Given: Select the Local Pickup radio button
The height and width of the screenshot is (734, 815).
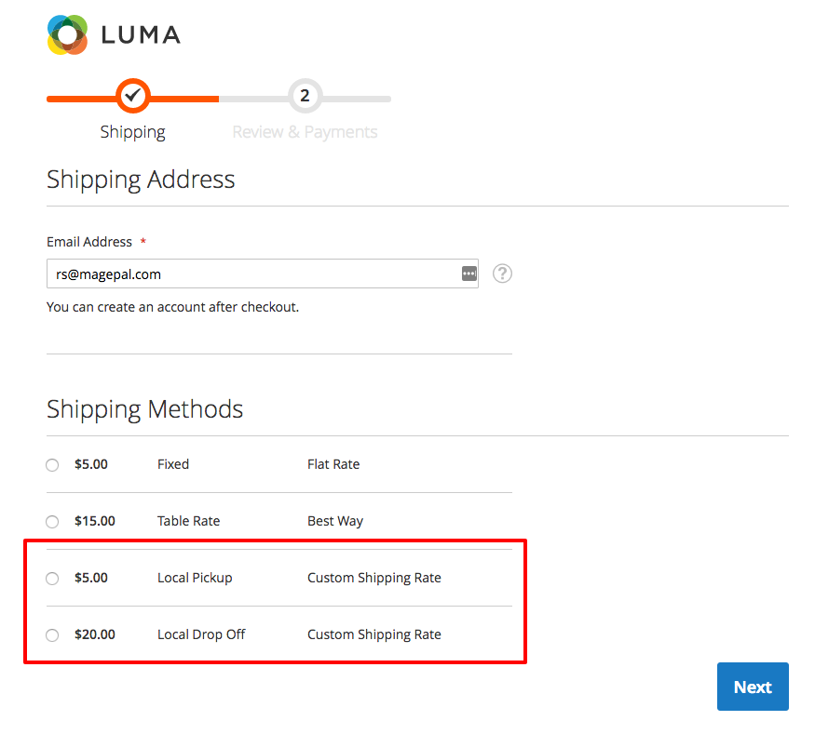Looking at the screenshot, I should [x=52, y=579].
